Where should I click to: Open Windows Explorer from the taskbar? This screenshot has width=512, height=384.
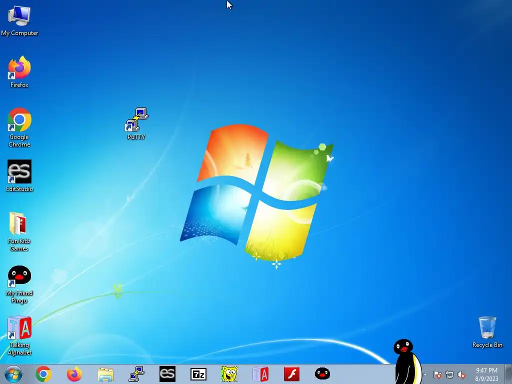pos(105,374)
